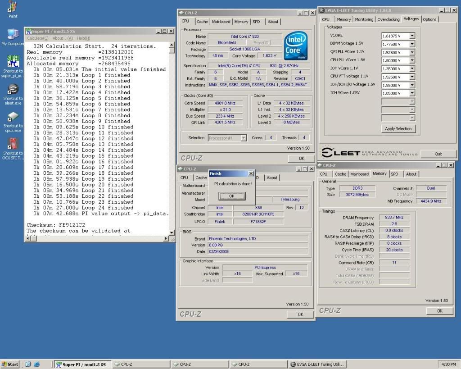Screen dimensions: 461x369
Task: Click the DRAM Frequency value "933.7 MHz"
Action: pos(394,218)
